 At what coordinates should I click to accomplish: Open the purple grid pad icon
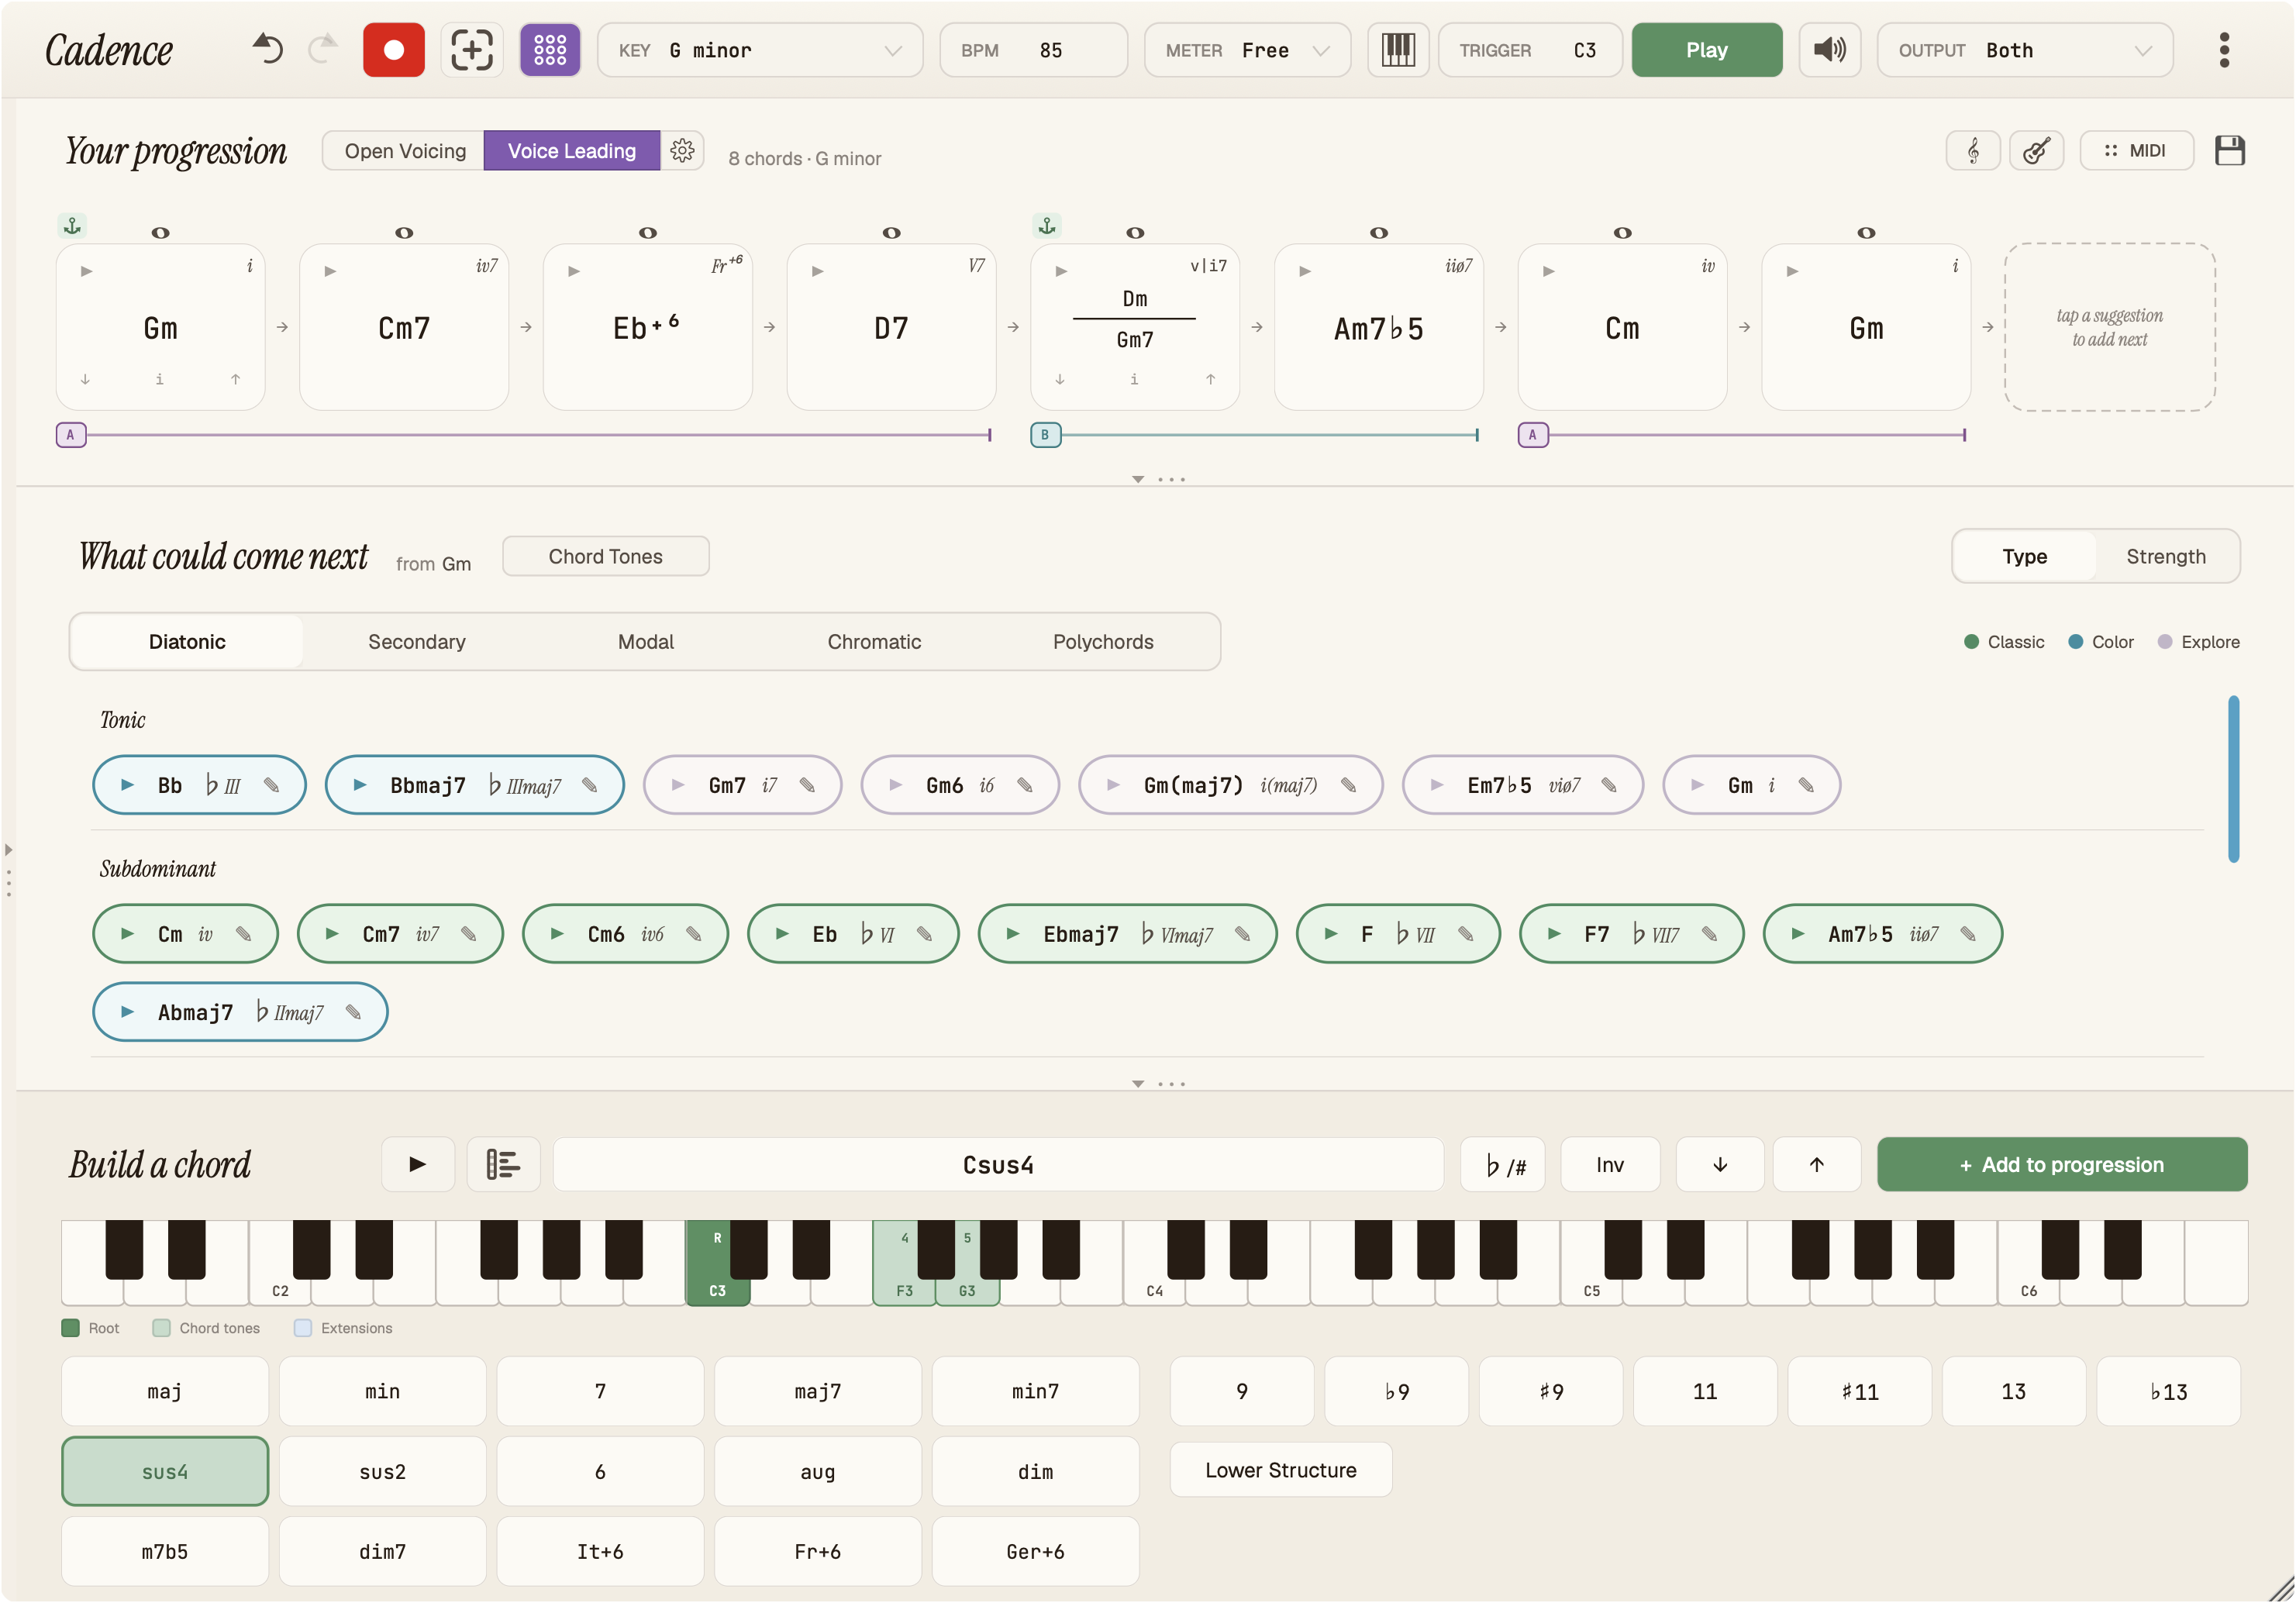click(x=550, y=50)
